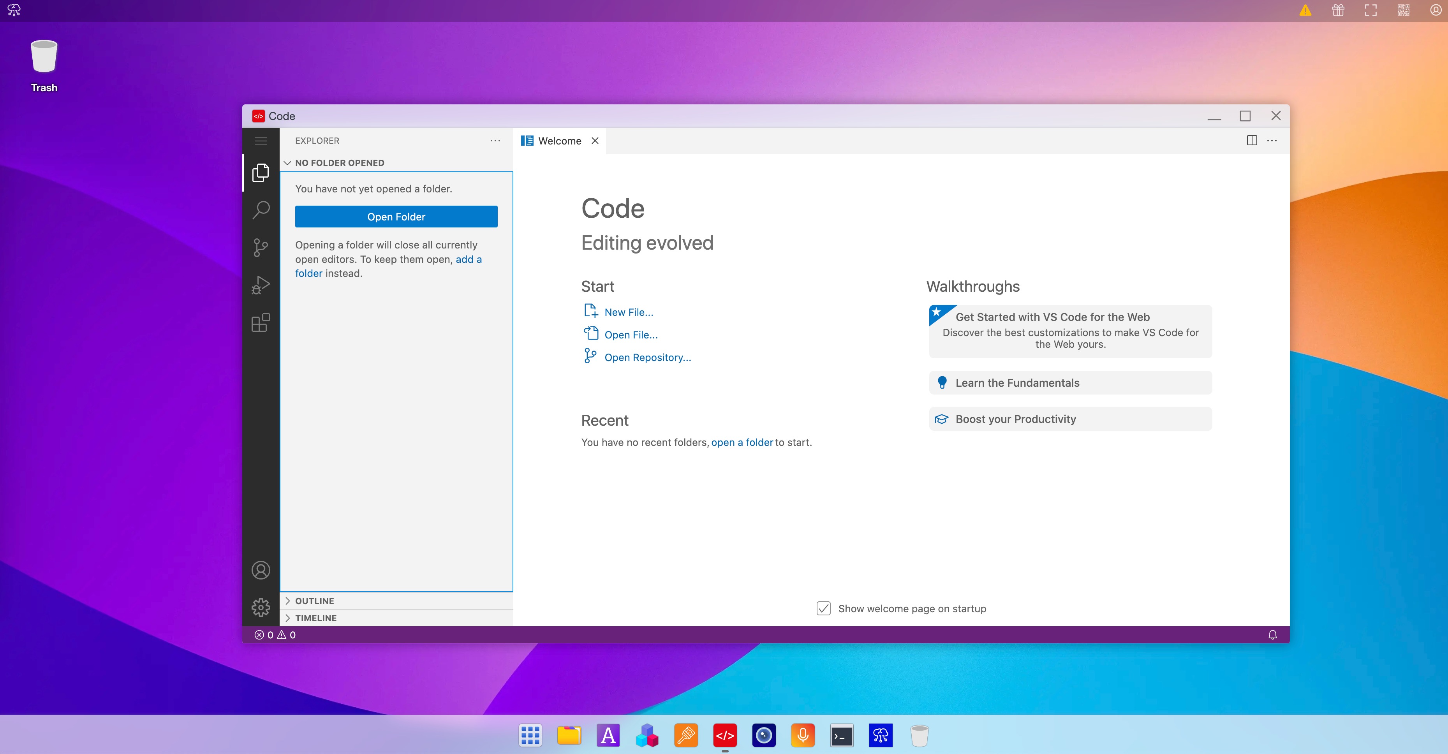This screenshot has width=1448, height=754.
Task: Open the Search view in activity bar
Action: (260, 210)
